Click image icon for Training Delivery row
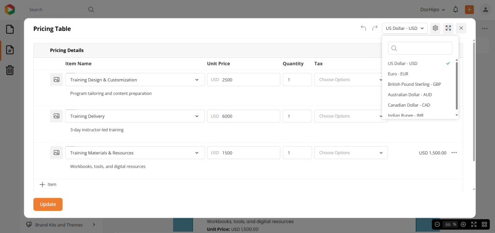The image size is (495, 233). (x=57, y=116)
